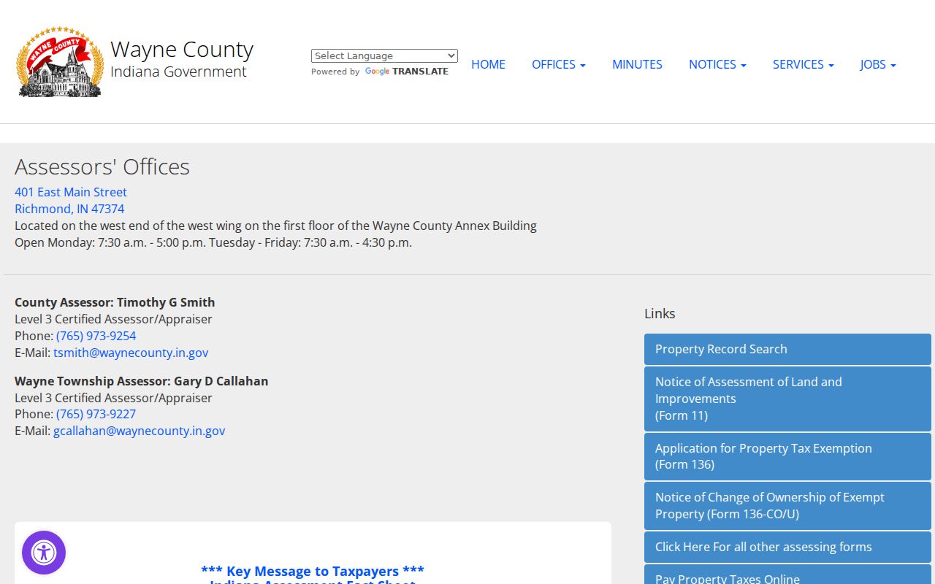Expand the SERVICES menu
Screen dimensions: 935x584
[x=803, y=64]
